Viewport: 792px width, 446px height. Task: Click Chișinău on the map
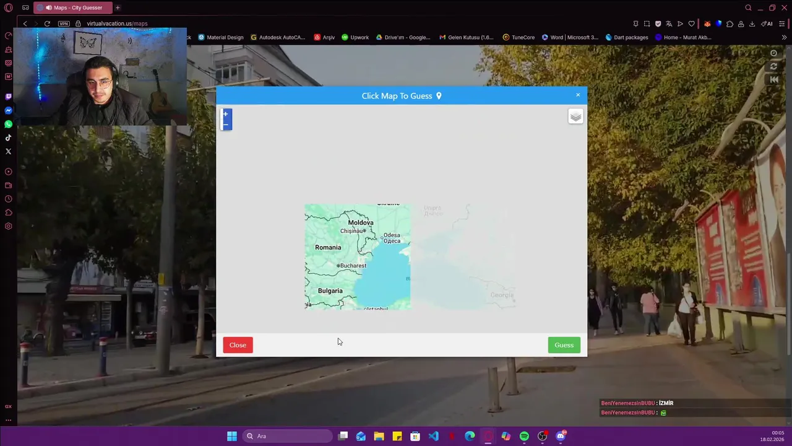click(x=353, y=231)
